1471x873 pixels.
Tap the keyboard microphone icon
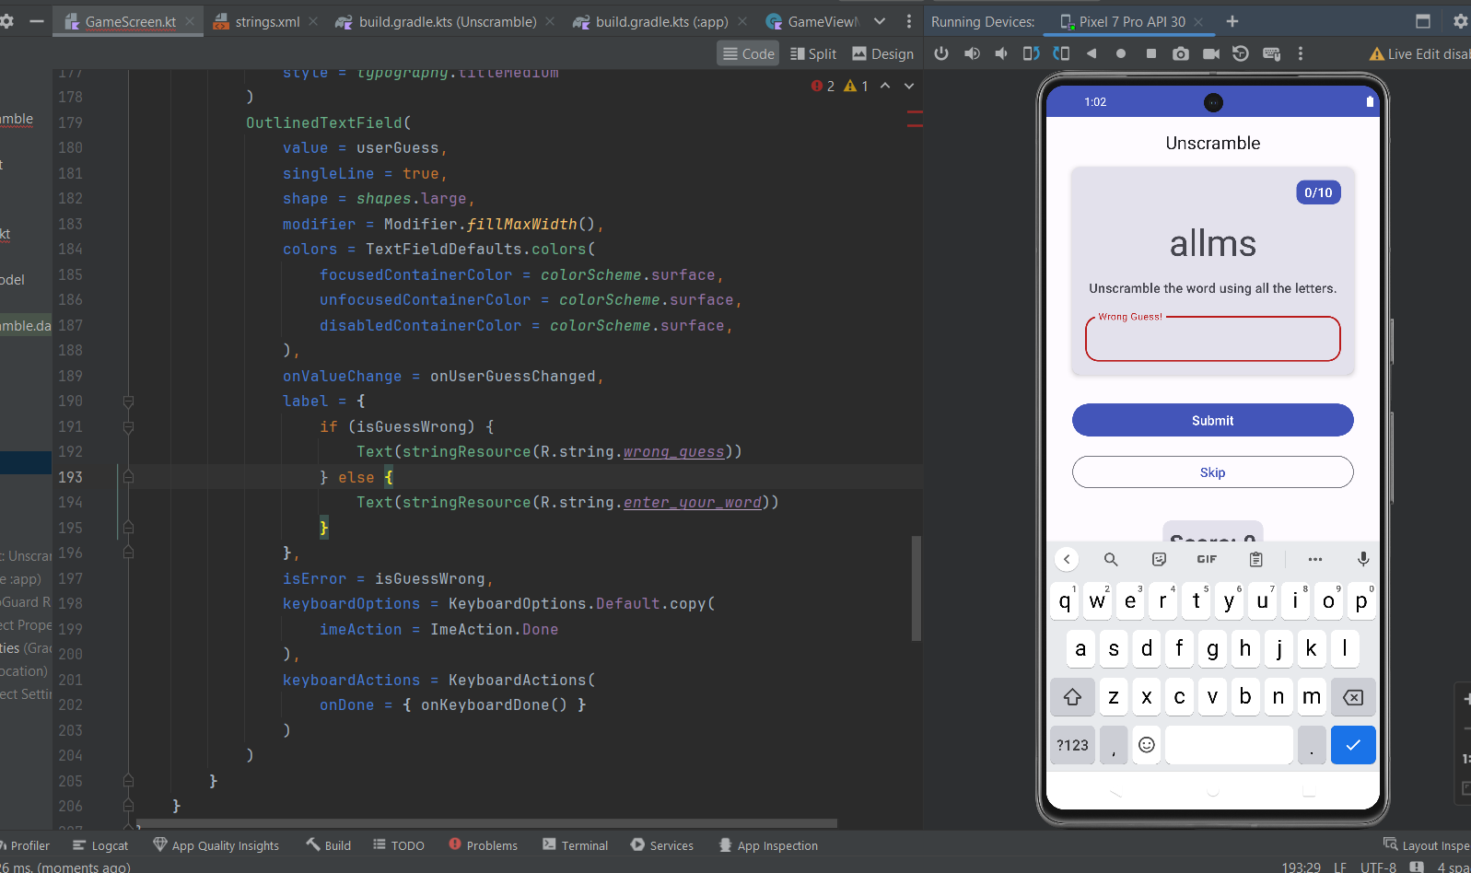1363,559
